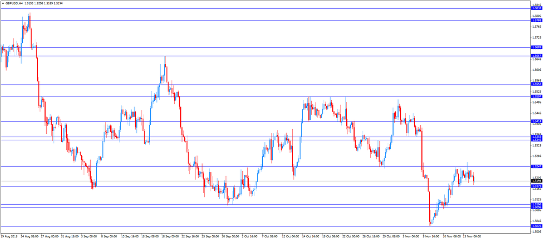This screenshot has height=239, width=543.
Task: Click the 3 Sep 08:00 time label
Action: pos(90,237)
